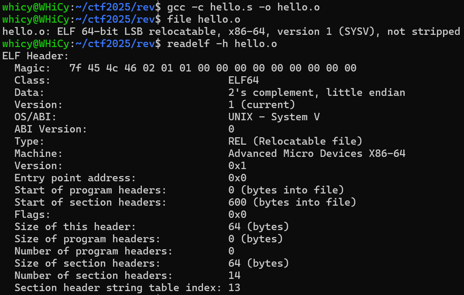The width and height of the screenshot is (464, 295).
Task: Click the ~/ctf2025/rev path in first prompt
Action: (x=115, y=7)
